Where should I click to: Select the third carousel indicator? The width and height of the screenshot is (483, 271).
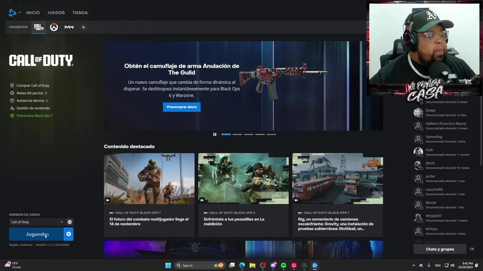tap(249, 134)
